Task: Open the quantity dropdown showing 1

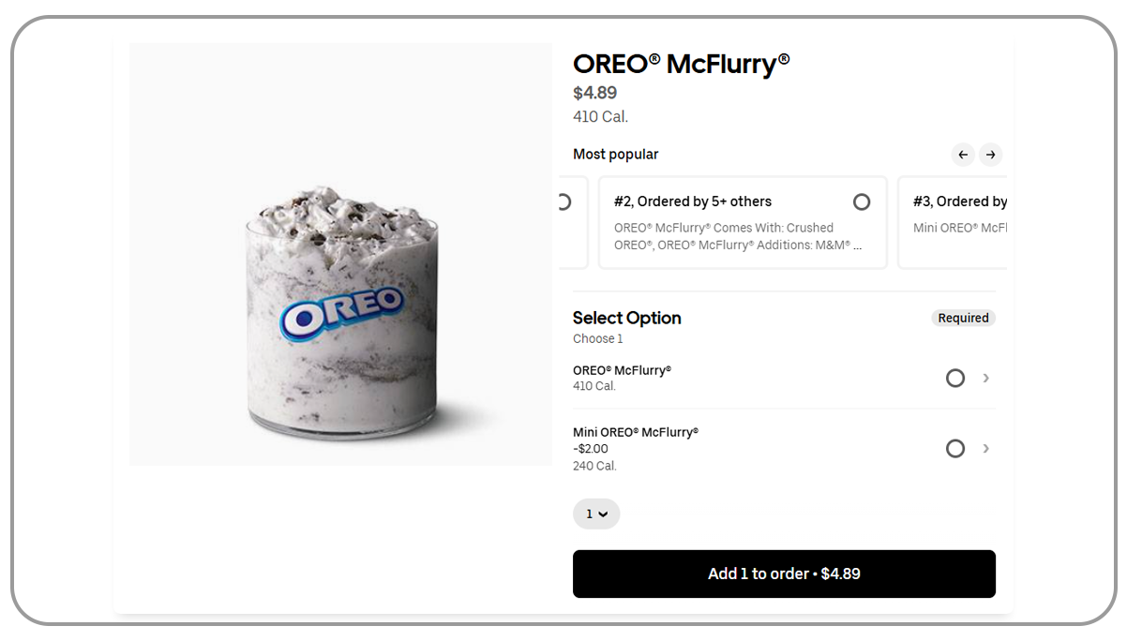Action: 596,514
